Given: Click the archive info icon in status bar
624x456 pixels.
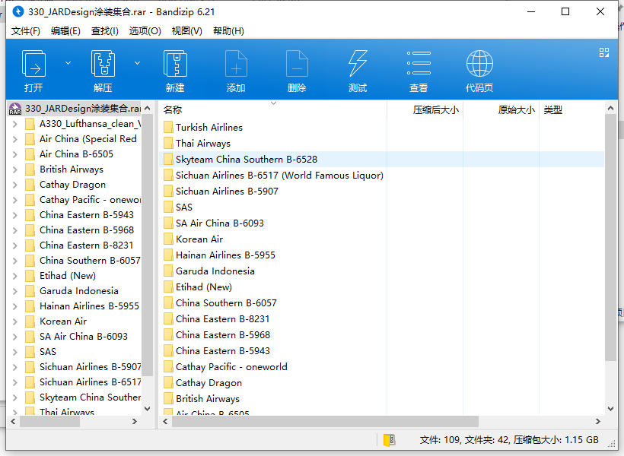Looking at the screenshot, I should click(389, 440).
